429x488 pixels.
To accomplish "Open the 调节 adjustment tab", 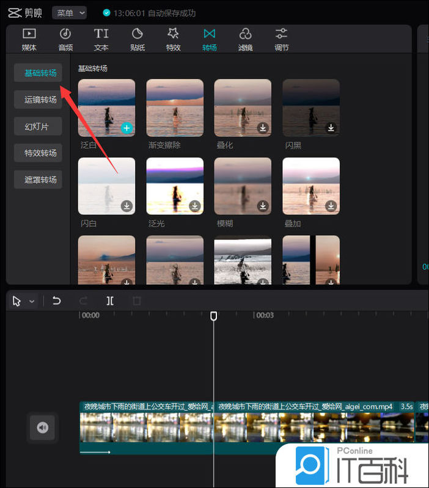I will click(x=282, y=40).
